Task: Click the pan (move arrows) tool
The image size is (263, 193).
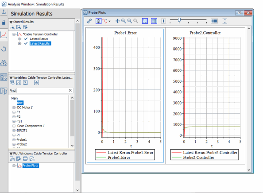Action: (x=117, y=21)
